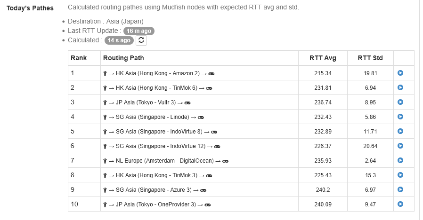Use the Singapore Azure 3 route play icon

(400, 189)
